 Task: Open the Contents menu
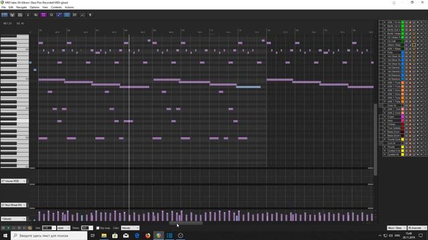(x=56, y=7)
